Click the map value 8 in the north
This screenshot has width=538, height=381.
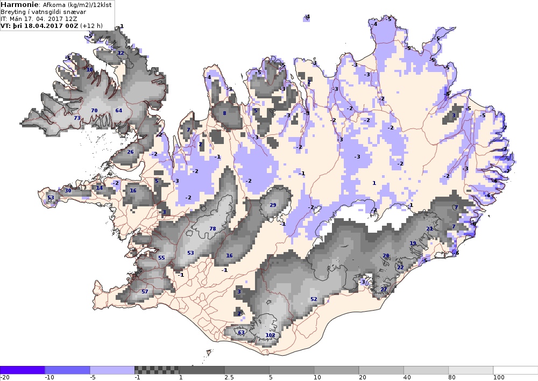tap(224, 113)
